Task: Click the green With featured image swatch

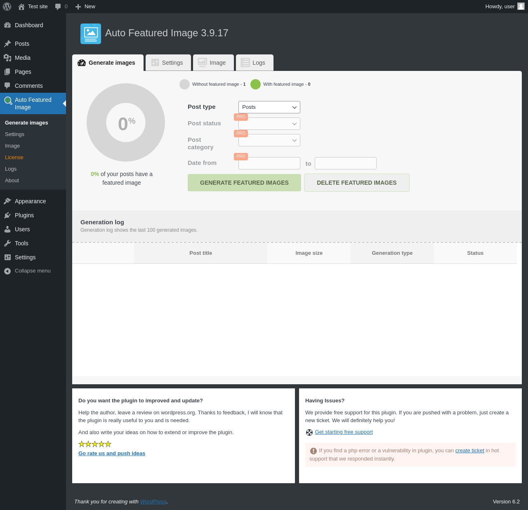Action: (255, 84)
